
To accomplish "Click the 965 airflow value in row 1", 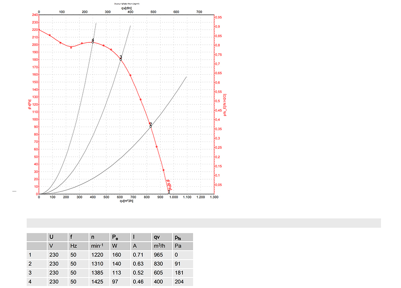I will (x=159, y=255).
